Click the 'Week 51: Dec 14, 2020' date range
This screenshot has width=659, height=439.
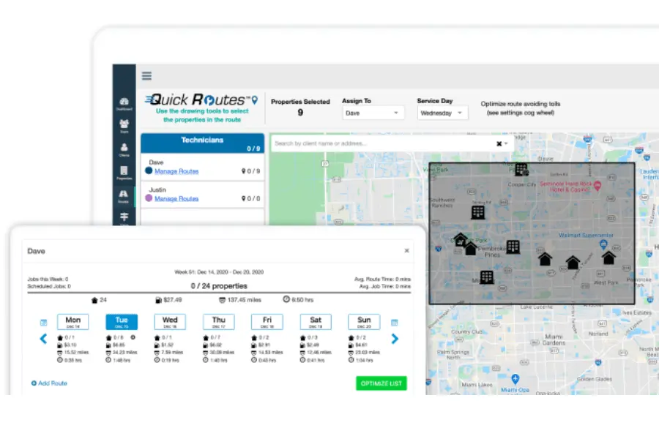(x=219, y=272)
